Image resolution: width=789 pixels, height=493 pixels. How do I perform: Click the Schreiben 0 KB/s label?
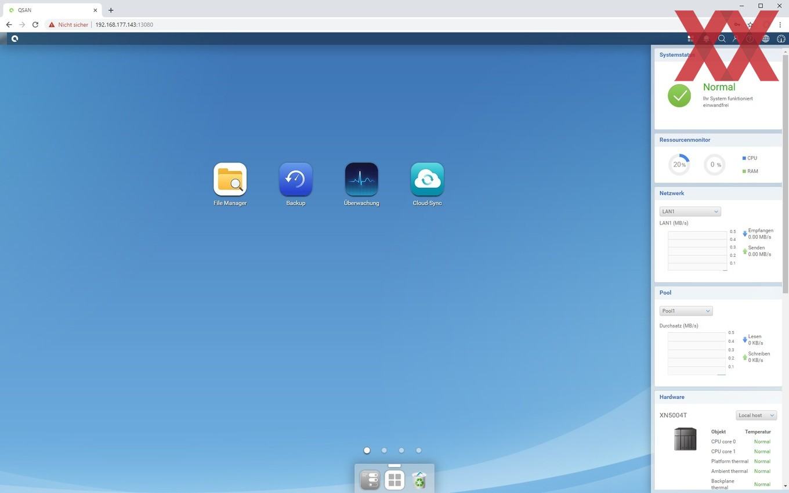tap(758, 357)
